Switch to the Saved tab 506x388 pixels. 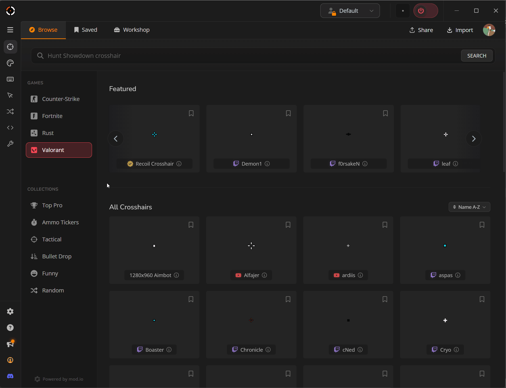tap(85, 30)
